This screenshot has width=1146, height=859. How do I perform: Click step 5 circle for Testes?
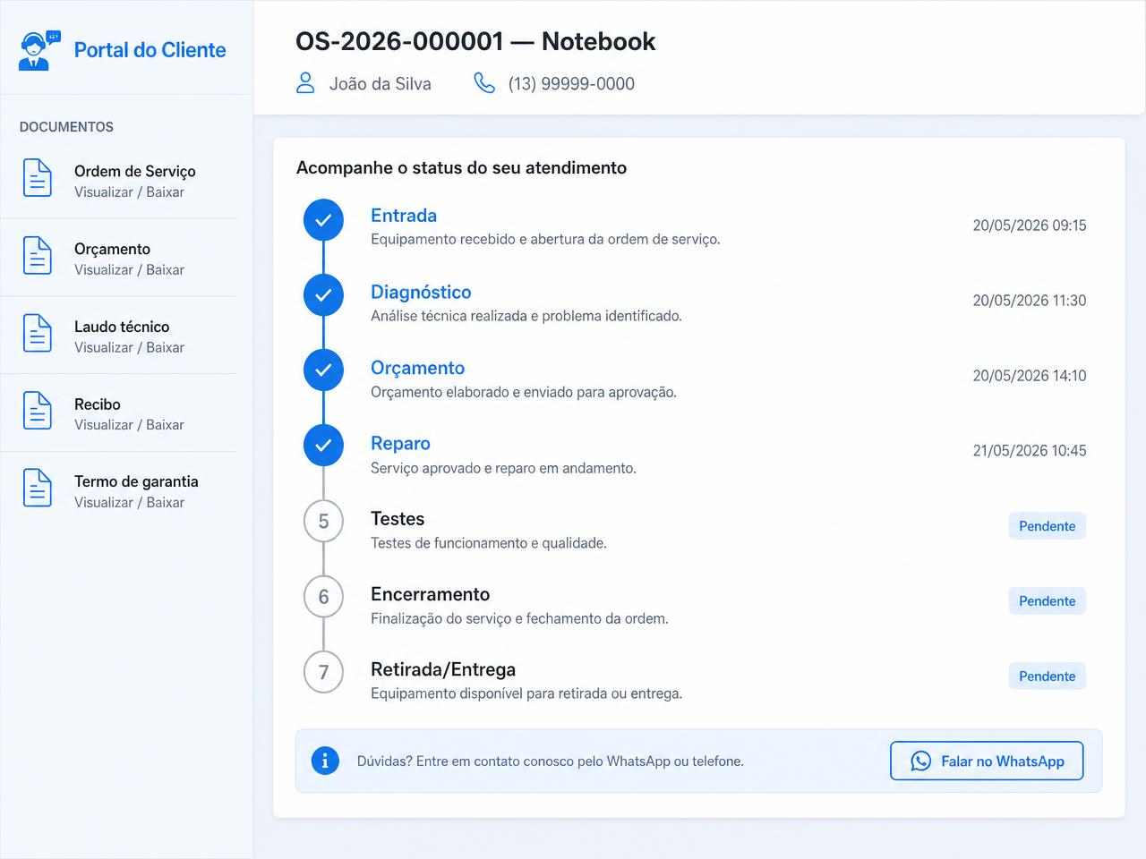[x=323, y=522]
